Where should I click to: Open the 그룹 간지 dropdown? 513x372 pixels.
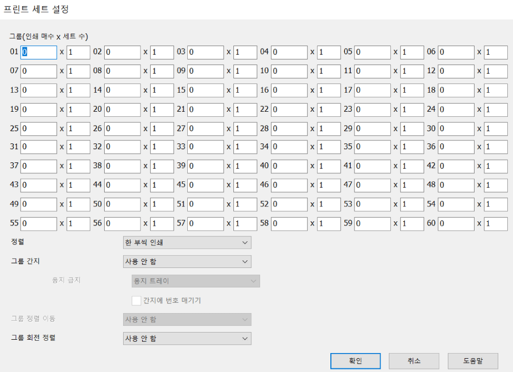coord(187,261)
